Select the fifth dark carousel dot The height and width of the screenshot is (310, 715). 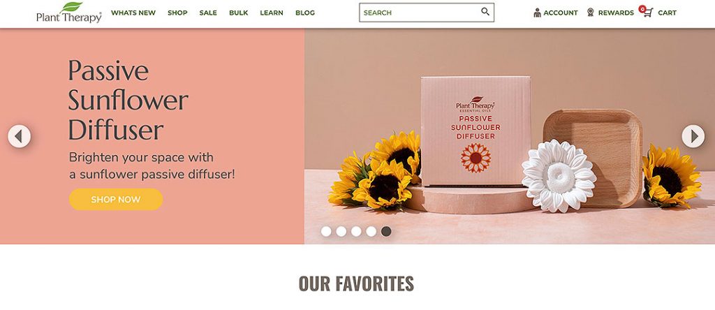(x=386, y=232)
